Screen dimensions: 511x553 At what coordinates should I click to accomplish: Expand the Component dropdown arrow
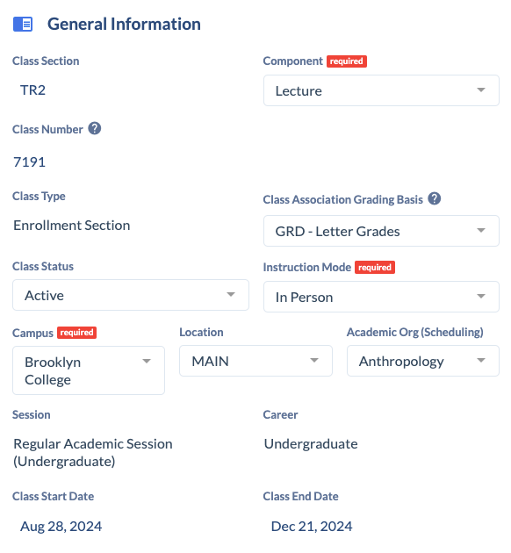point(480,90)
